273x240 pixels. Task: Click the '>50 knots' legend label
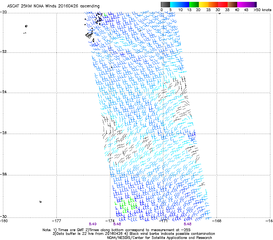click(262, 10)
